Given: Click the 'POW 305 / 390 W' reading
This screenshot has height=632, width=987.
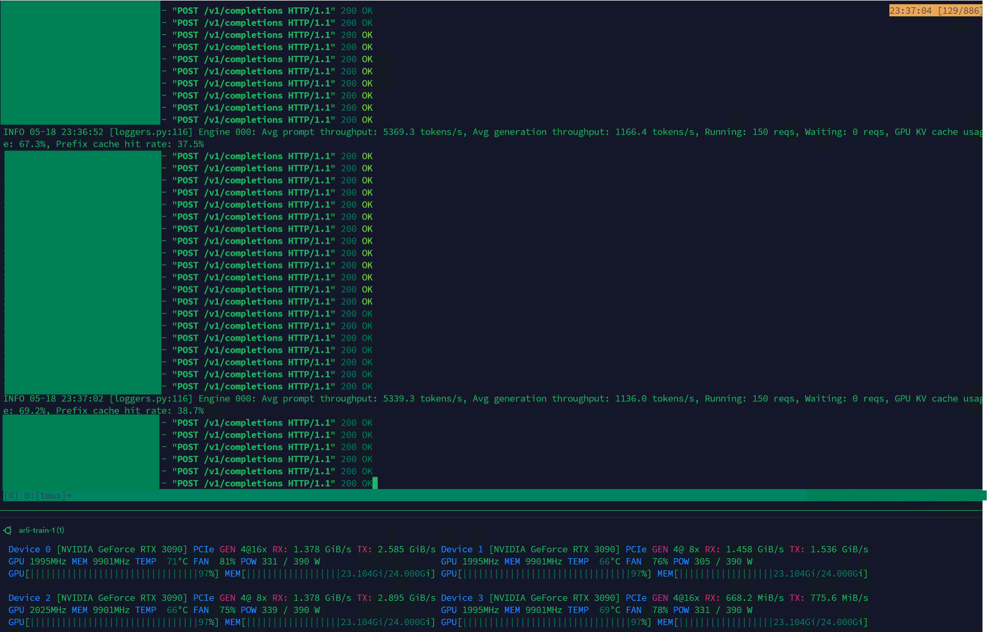Looking at the screenshot, I should pyautogui.click(x=713, y=562).
